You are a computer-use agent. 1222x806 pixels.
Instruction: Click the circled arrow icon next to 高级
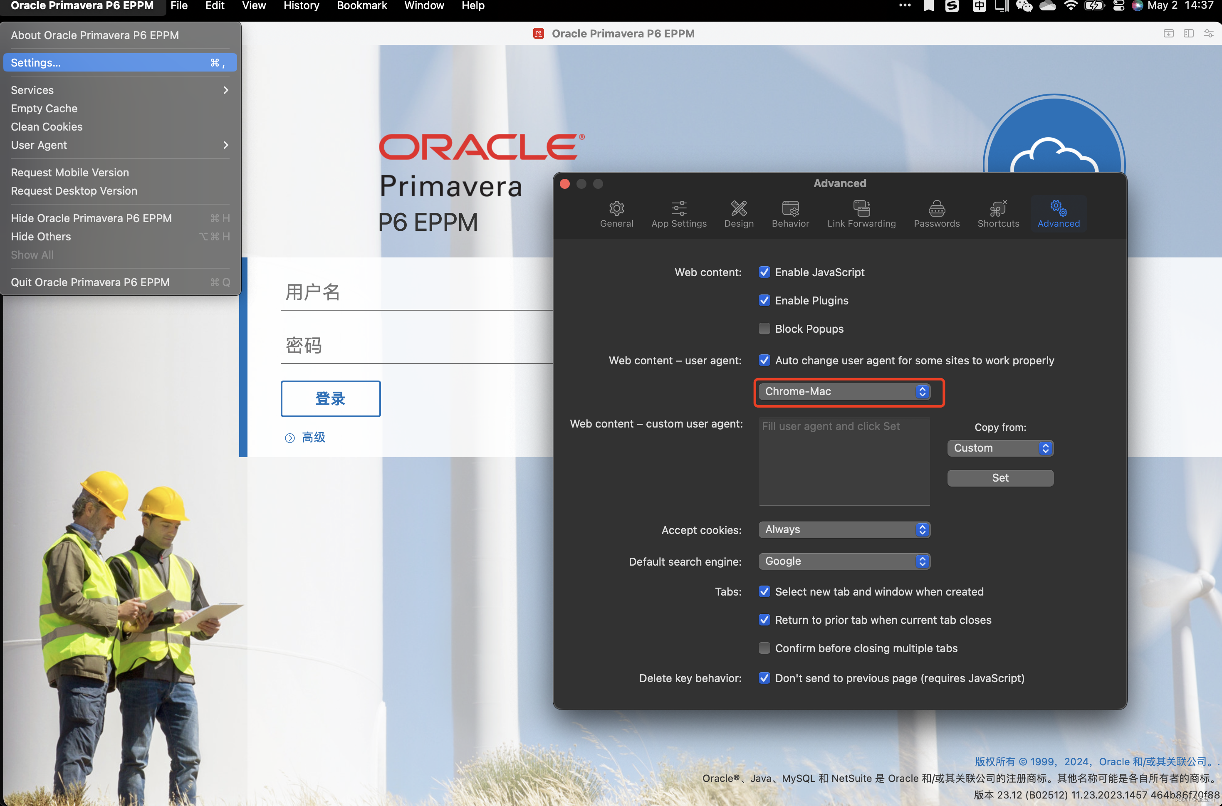tap(290, 438)
